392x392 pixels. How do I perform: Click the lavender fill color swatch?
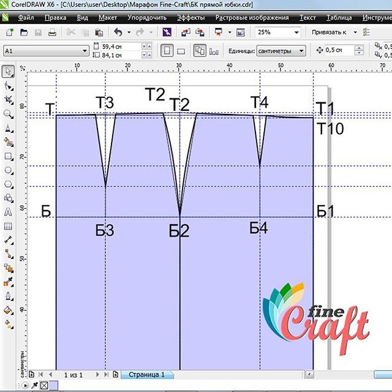pos(53,386)
